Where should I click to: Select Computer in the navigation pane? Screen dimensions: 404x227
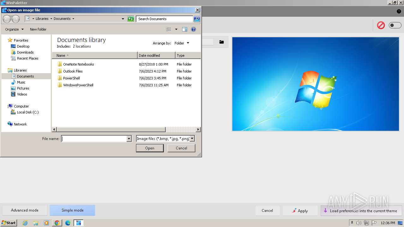click(x=21, y=106)
